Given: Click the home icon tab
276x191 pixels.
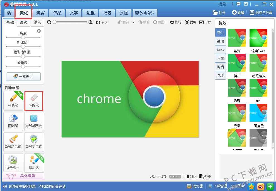Looking at the screenshot, I should pyautogui.click(x=9, y=13).
